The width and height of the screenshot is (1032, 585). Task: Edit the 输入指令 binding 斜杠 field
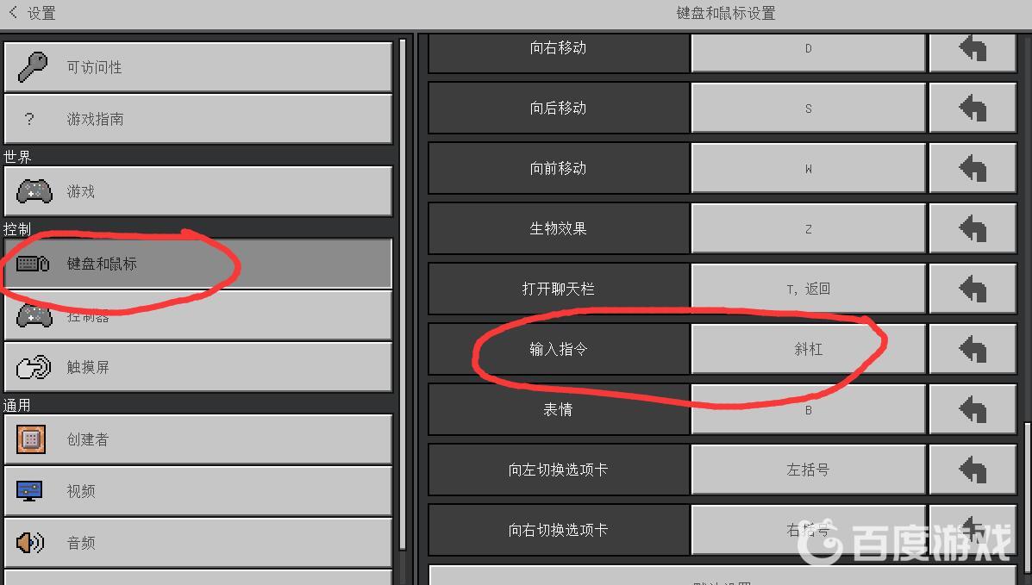(808, 350)
